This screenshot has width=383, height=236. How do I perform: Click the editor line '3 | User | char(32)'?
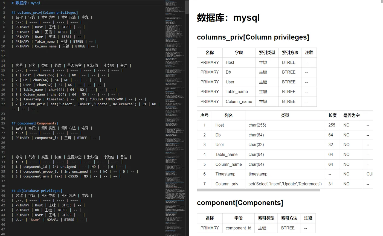coord(58,85)
